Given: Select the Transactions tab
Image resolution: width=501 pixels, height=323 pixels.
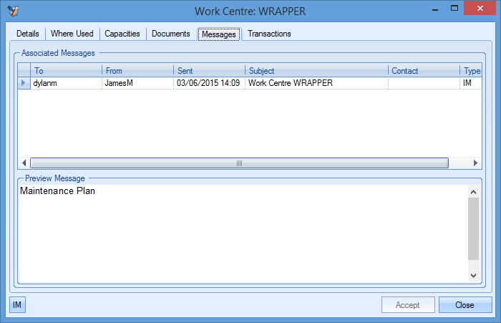Looking at the screenshot, I should [x=269, y=34].
